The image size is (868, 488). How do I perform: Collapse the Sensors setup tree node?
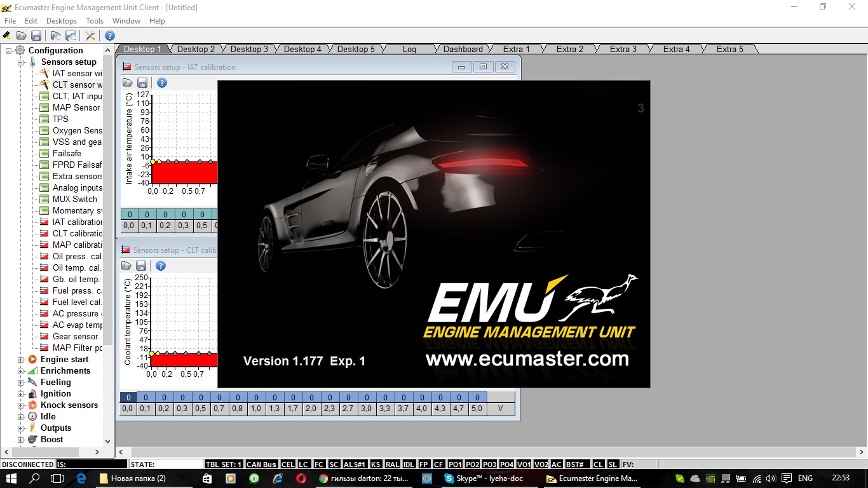point(20,62)
